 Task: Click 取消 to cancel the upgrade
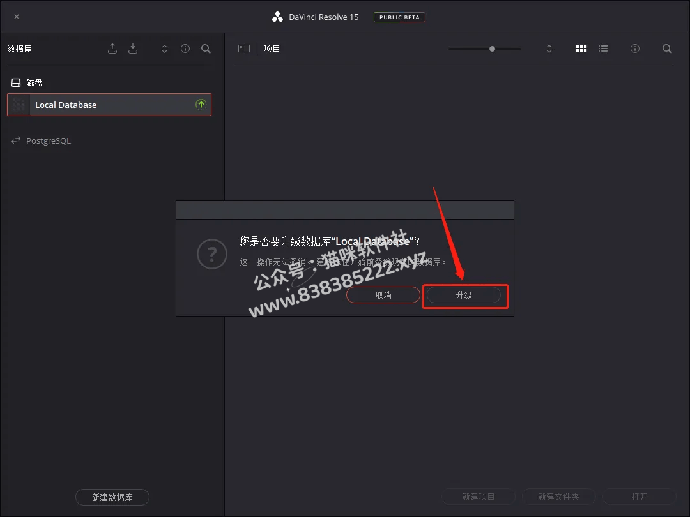[383, 295]
